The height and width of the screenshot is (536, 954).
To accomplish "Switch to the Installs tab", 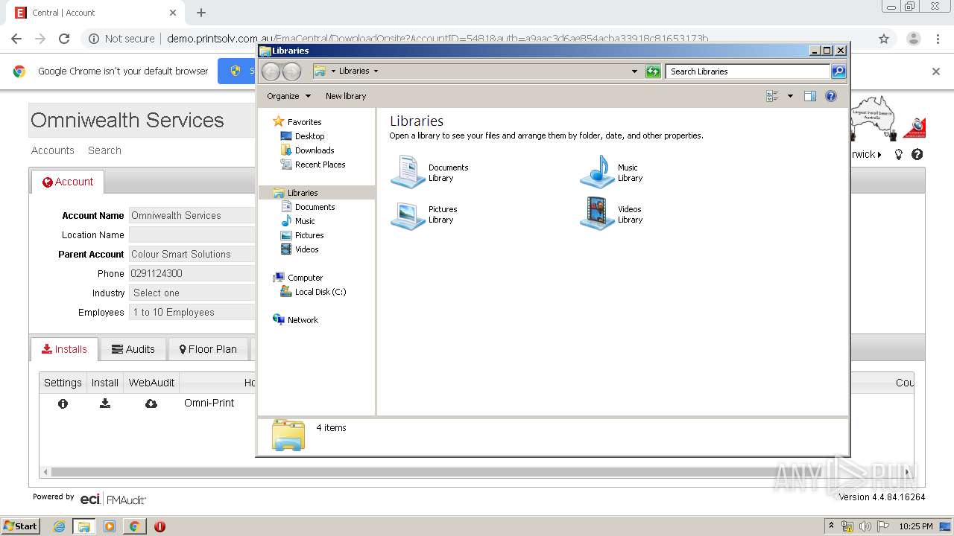I will pos(64,349).
